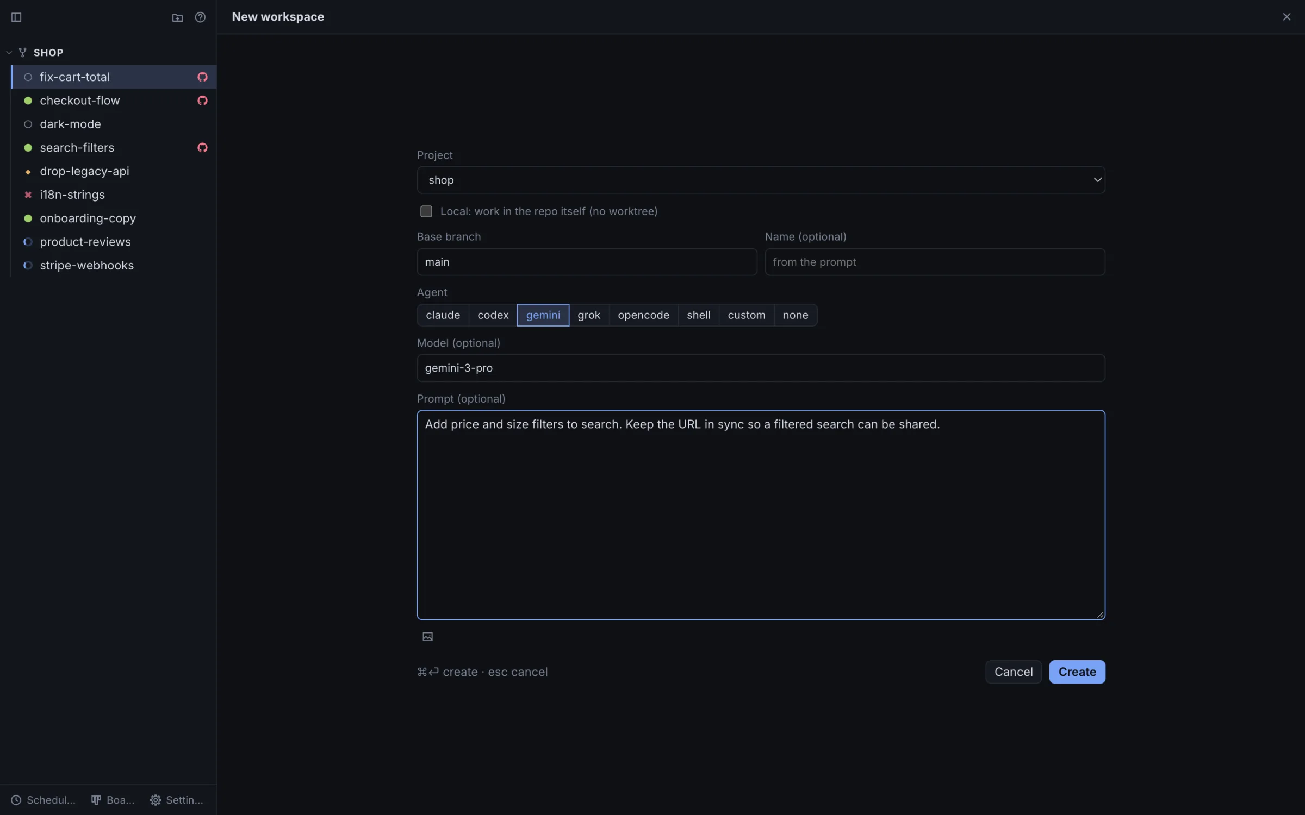Open the Project dropdown showing shop
1305x815 pixels.
[761, 180]
